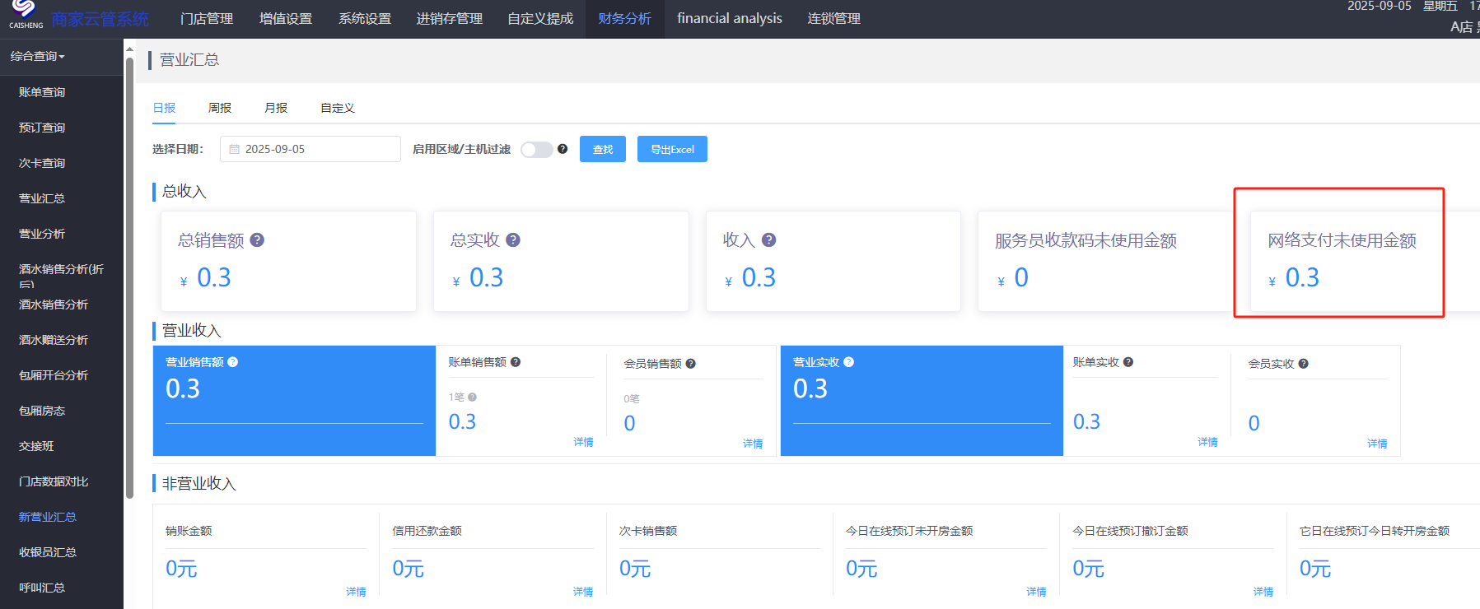Screen dimensions: 1480x609
Task: Open the 门店管理 menu
Action: click(x=207, y=18)
